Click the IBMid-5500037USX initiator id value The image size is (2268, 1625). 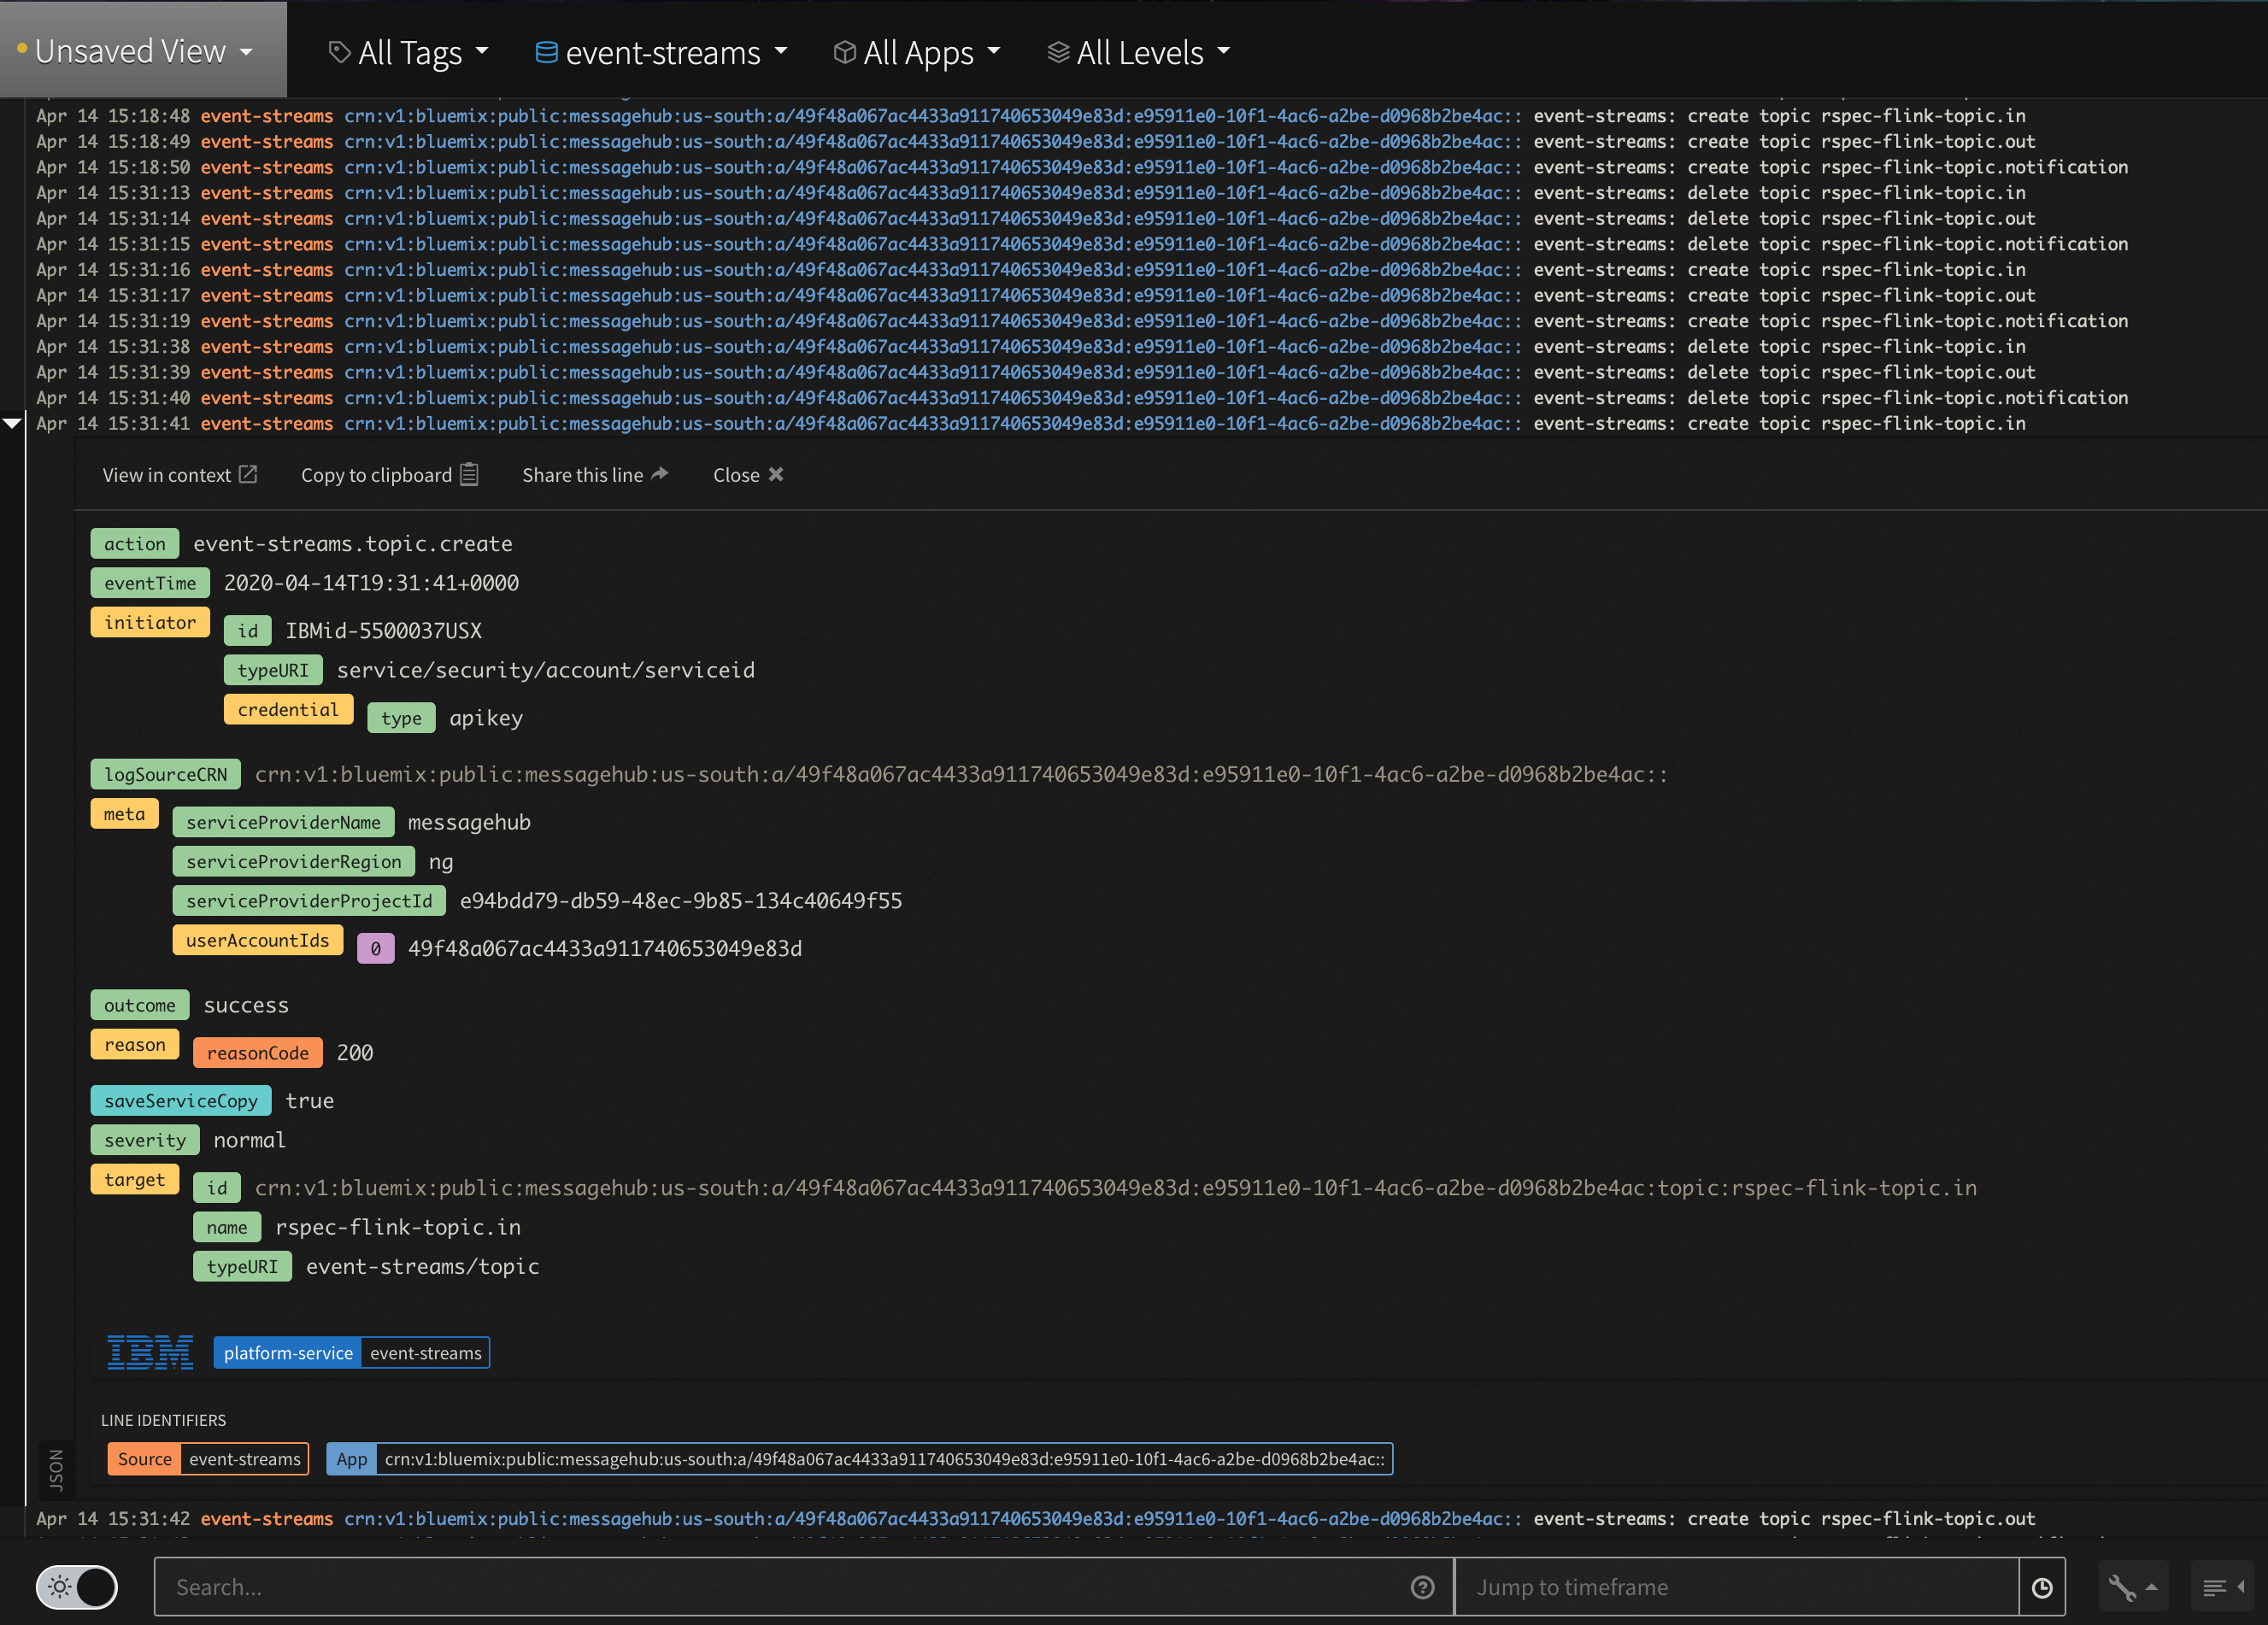click(384, 631)
